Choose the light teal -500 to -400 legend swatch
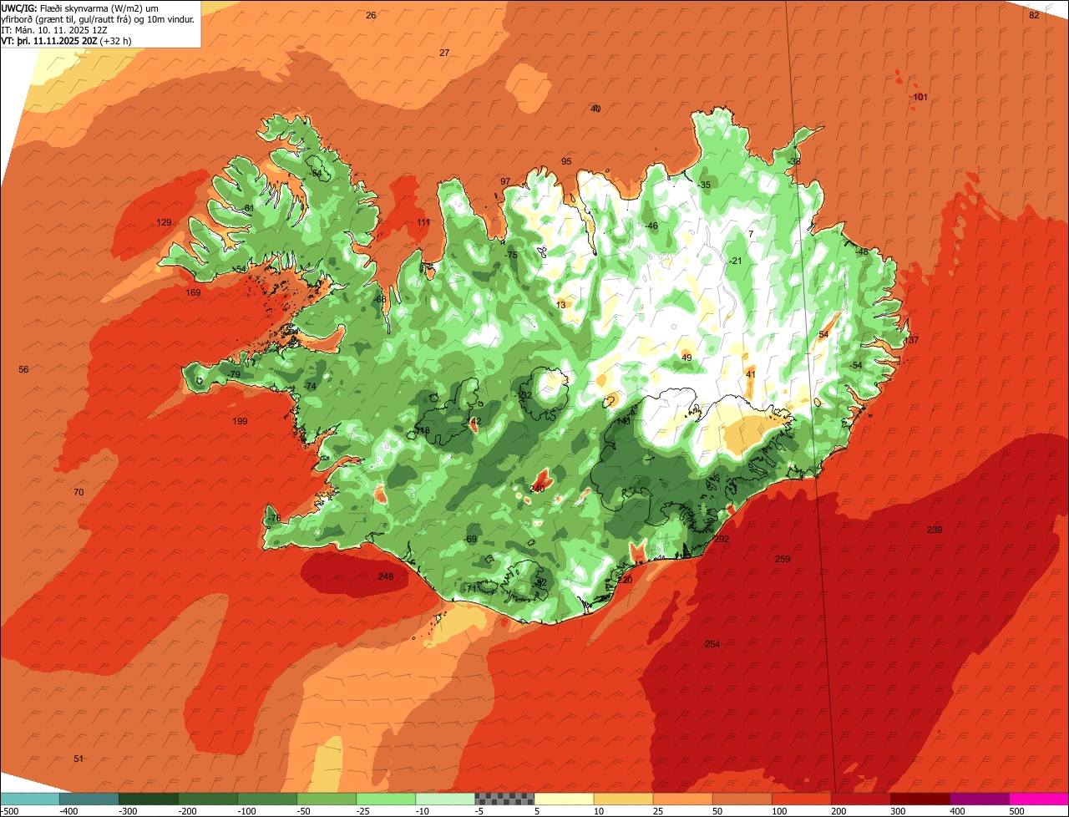 [30, 799]
